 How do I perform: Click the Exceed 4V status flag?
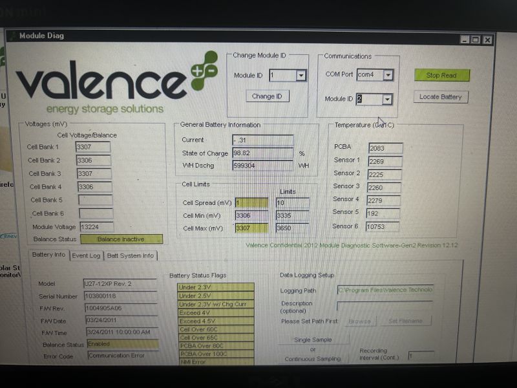point(216,312)
